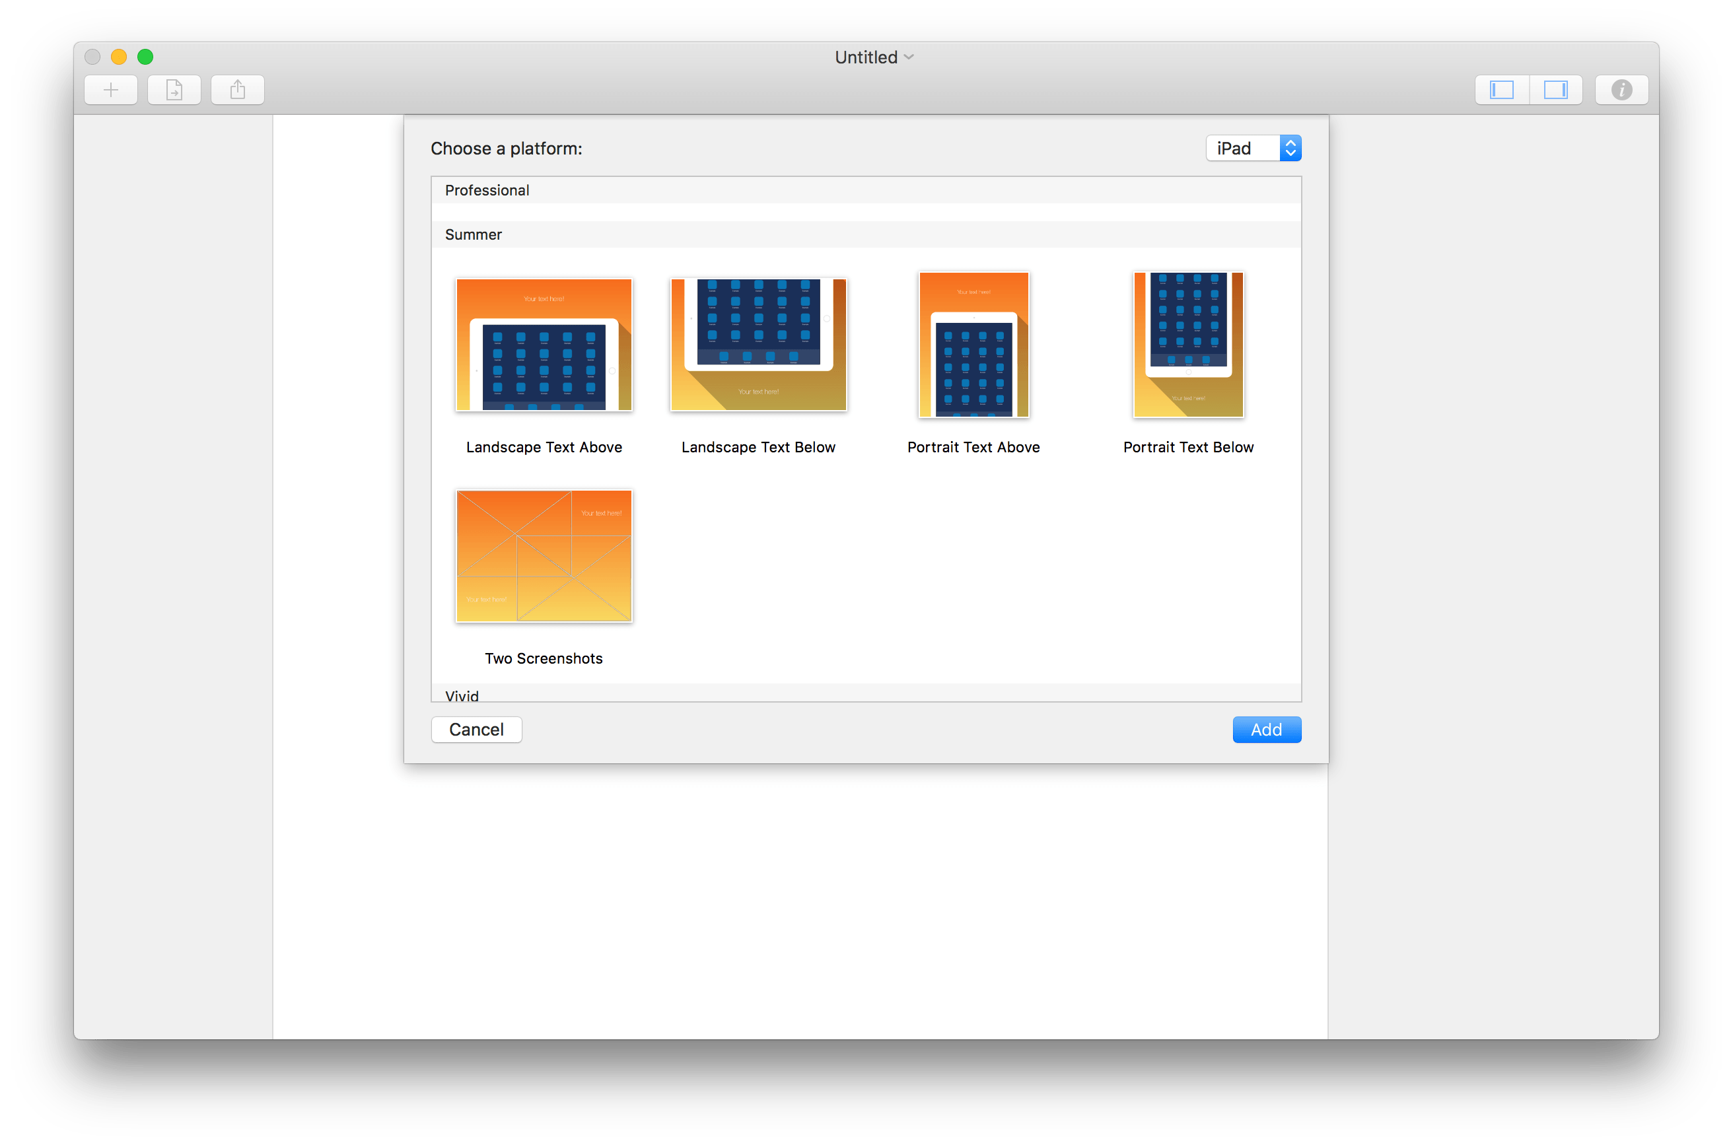Select the Vivid category header
This screenshot has width=1733, height=1145.
click(x=866, y=694)
